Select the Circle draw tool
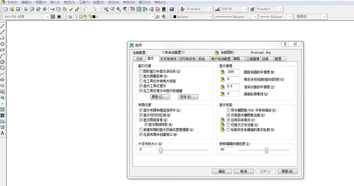This screenshot has width=354, height=186. pos(2,62)
